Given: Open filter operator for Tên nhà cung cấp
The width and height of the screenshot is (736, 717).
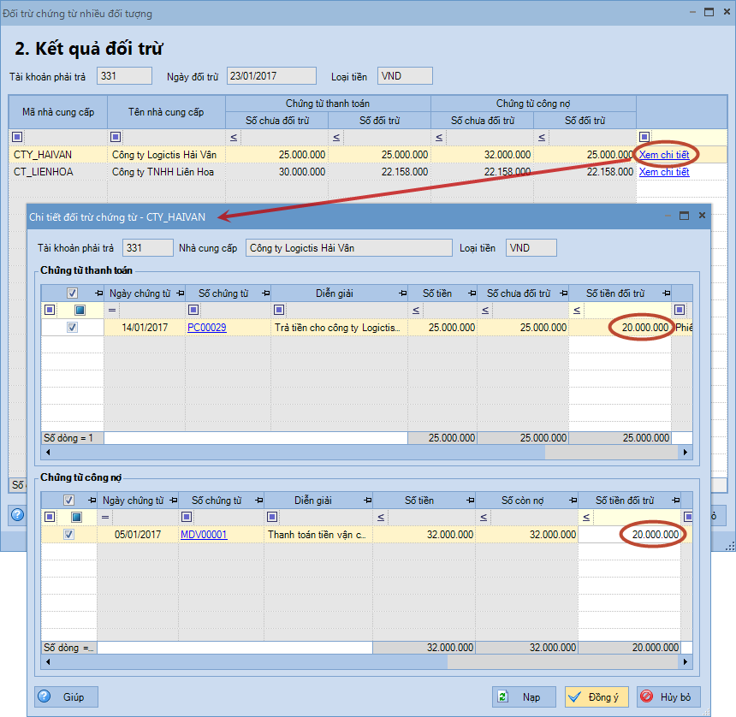Looking at the screenshot, I should pos(117,137).
